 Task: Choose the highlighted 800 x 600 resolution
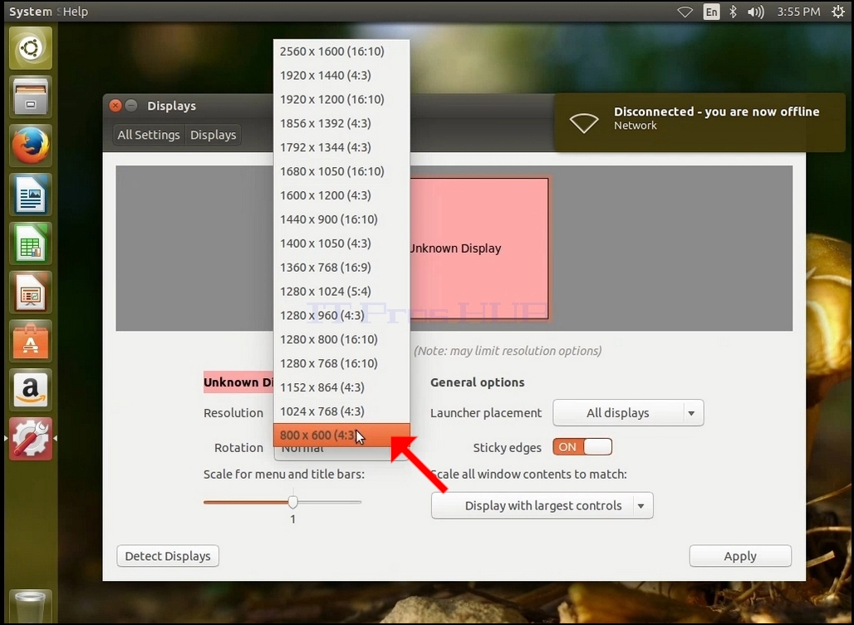point(341,435)
